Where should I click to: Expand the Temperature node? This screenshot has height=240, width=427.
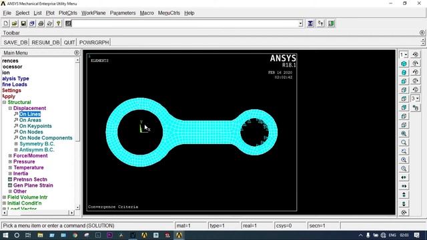[x=10, y=167]
